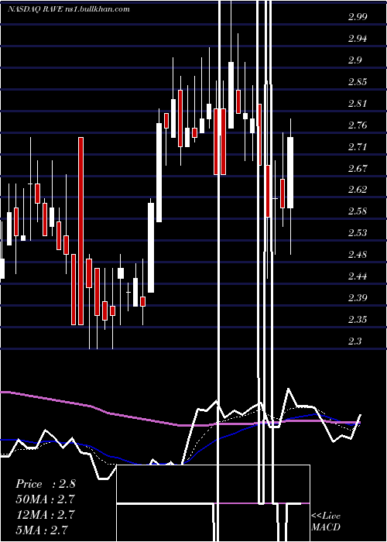Click the 2.53 price axis label
Image resolution: width=387 pixels, height=542 pixels.
tap(358, 233)
